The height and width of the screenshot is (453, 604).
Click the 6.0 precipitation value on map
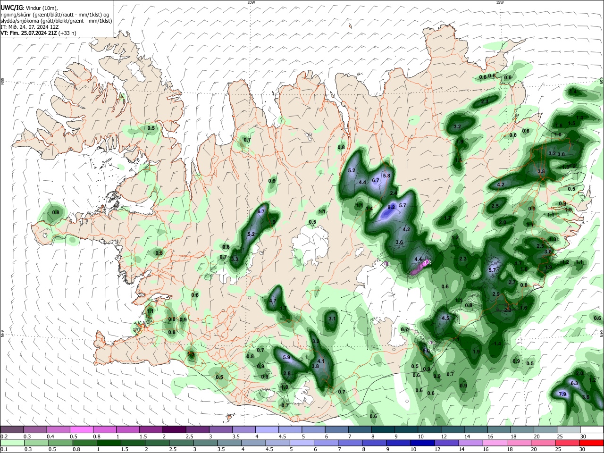coord(426,351)
